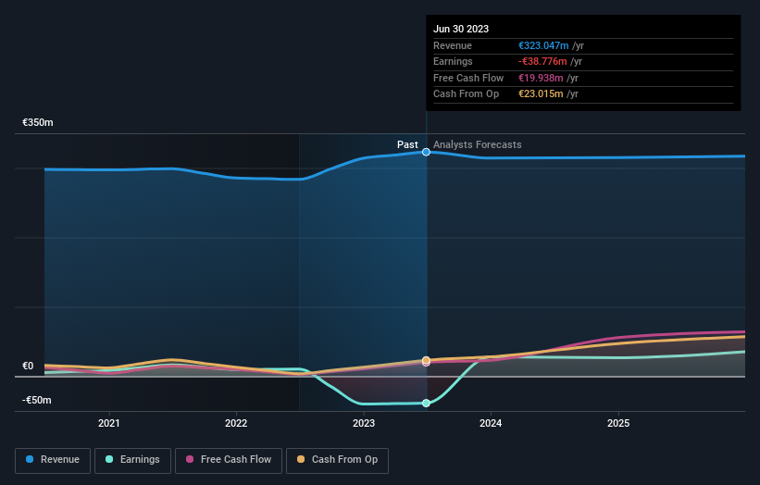Click the 2021 x-axis label
This screenshot has height=485, width=760.
coord(109,424)
